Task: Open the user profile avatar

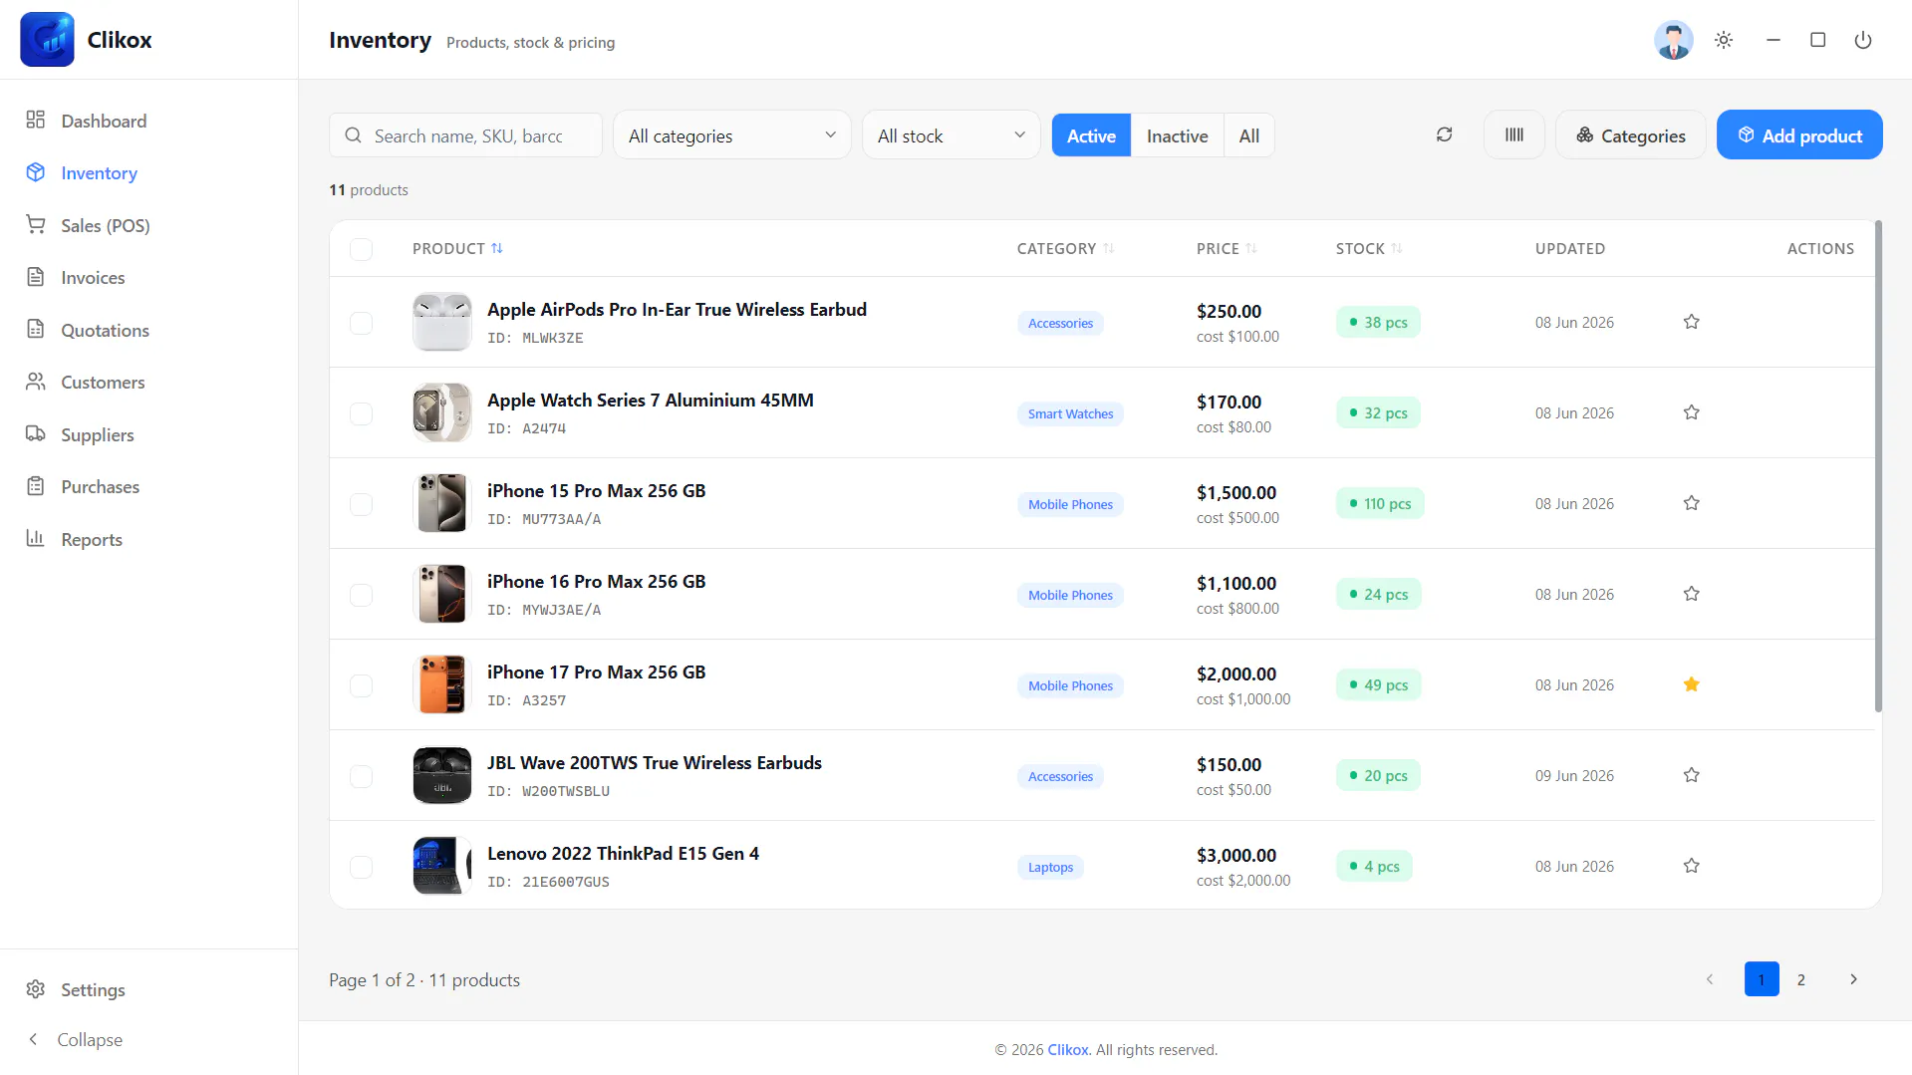Action: pyautogui.click(x=1673, y=40)
